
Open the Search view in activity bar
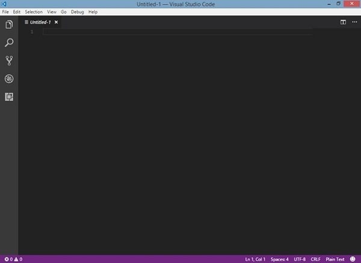[x=9, y=43]
